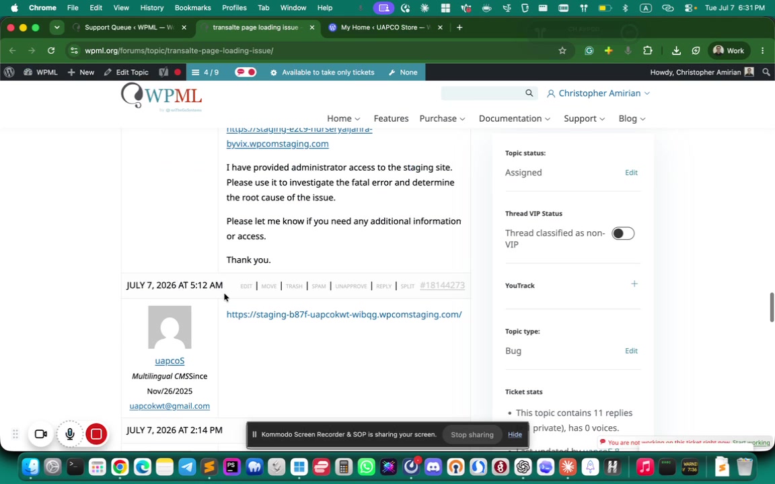Open Chrome tab search dropdown arrow

pyautogui.click(x=57, y=27)
